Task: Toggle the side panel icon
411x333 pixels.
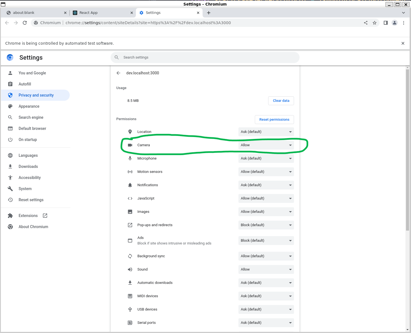Action: click(386, 23)
